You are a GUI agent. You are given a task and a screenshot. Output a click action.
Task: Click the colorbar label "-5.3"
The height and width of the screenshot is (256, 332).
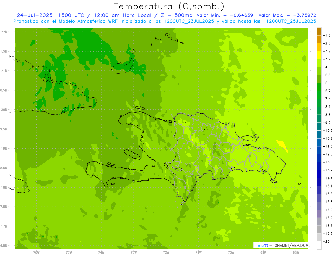tap(327, 75)
